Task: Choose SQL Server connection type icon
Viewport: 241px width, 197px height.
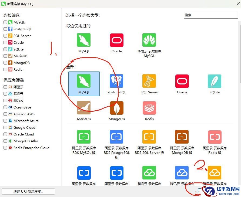Action: 149,81
